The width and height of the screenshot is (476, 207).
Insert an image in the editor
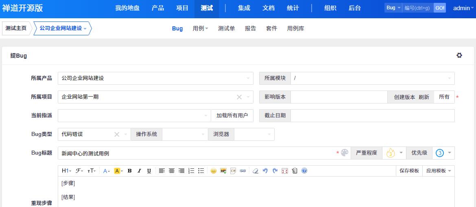(223, 171)
